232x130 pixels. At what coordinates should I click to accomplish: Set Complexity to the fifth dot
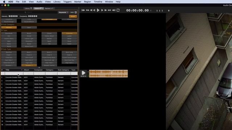36,16
